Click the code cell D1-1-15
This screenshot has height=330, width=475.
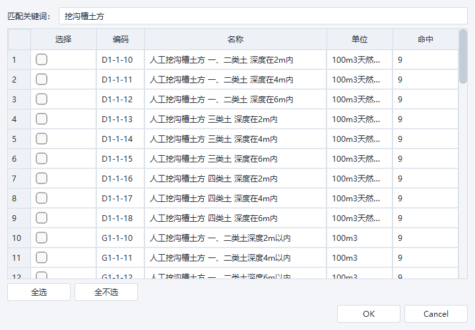click(121, 158)
